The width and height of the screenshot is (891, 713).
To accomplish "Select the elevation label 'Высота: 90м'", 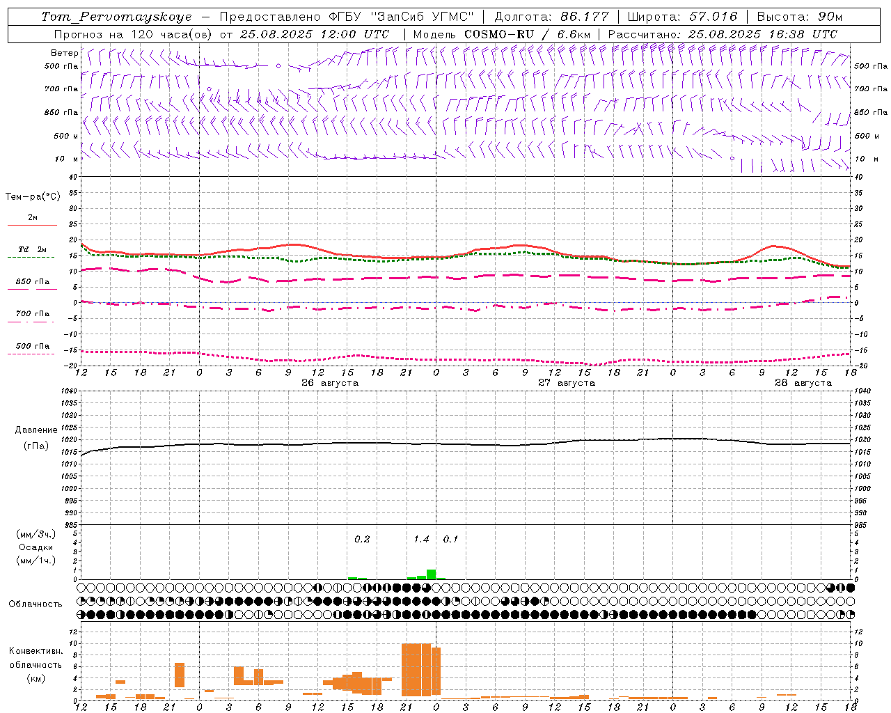I will (799, 17).
